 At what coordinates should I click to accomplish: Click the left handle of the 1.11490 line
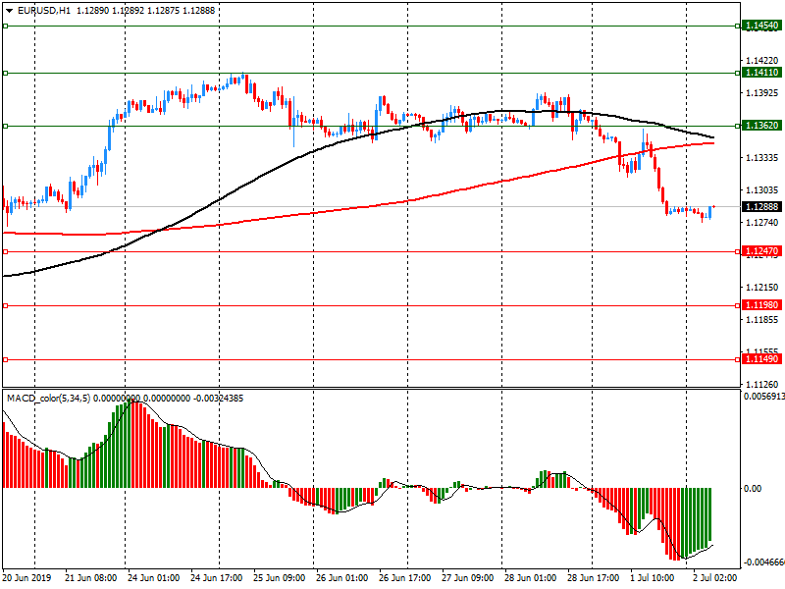(6, 359)
